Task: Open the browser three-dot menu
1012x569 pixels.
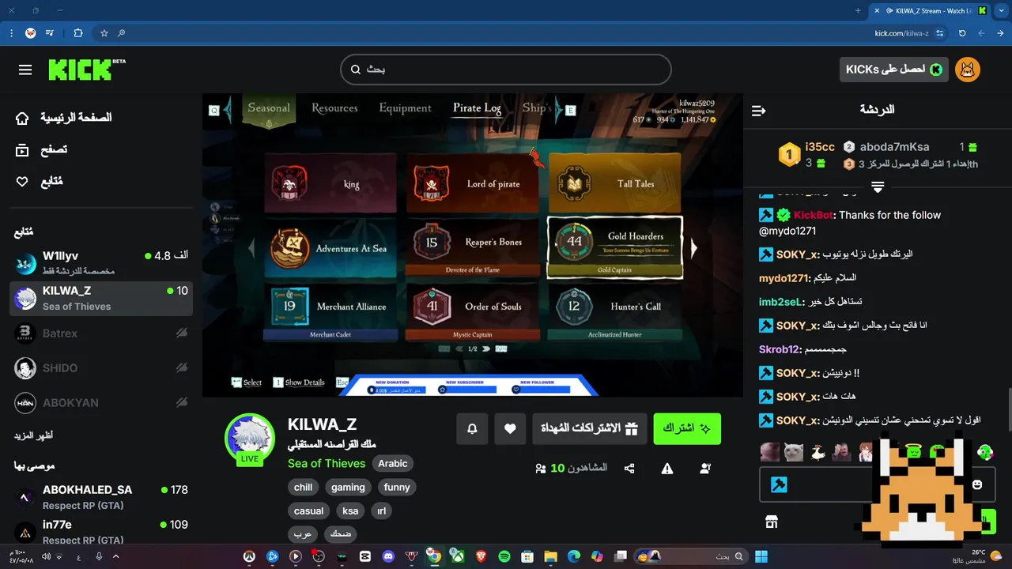Action: point(11,33)
